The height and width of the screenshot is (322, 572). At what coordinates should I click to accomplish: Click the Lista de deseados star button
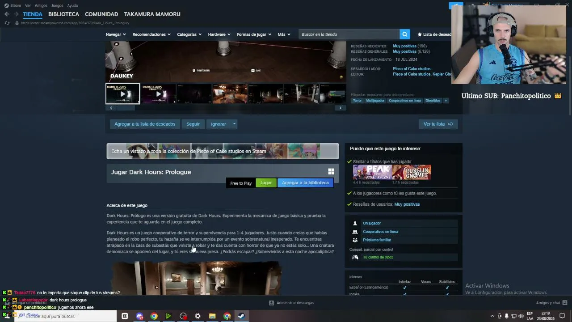tap(434, 34)
